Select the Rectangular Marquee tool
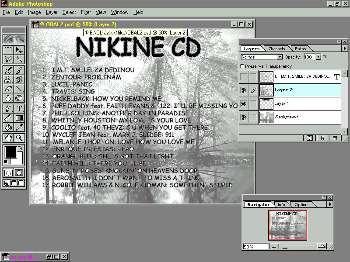Screen dimensions: 350x262 (8, 50)
